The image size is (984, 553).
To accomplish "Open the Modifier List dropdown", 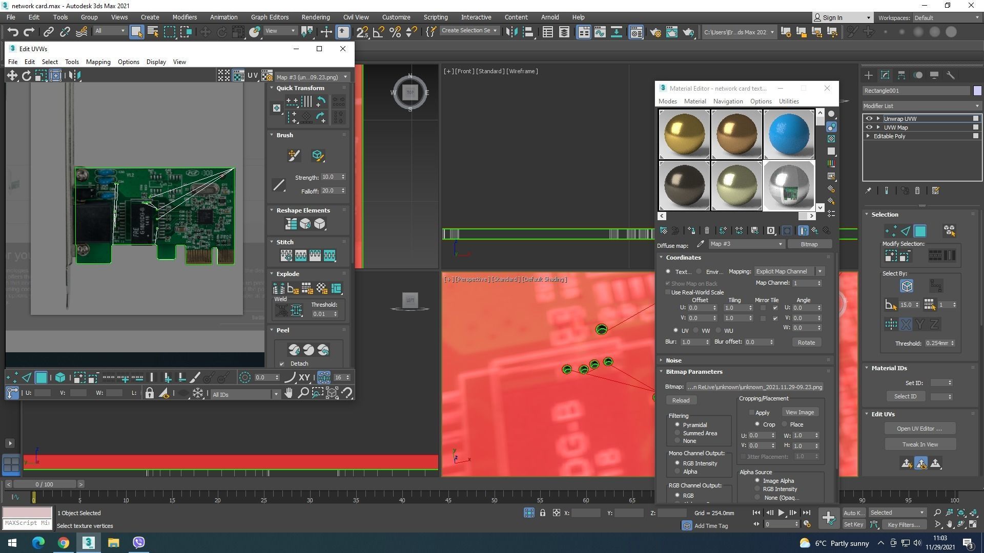I will pyautogui.click(x=921, y=106).
